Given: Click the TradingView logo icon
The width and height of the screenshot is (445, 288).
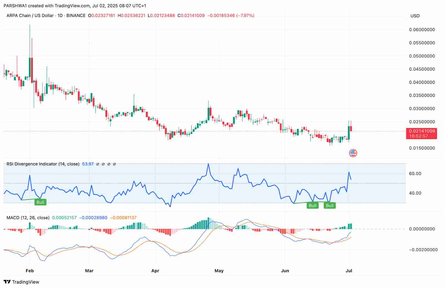Looking at the screenshot, I should (7, 282).
